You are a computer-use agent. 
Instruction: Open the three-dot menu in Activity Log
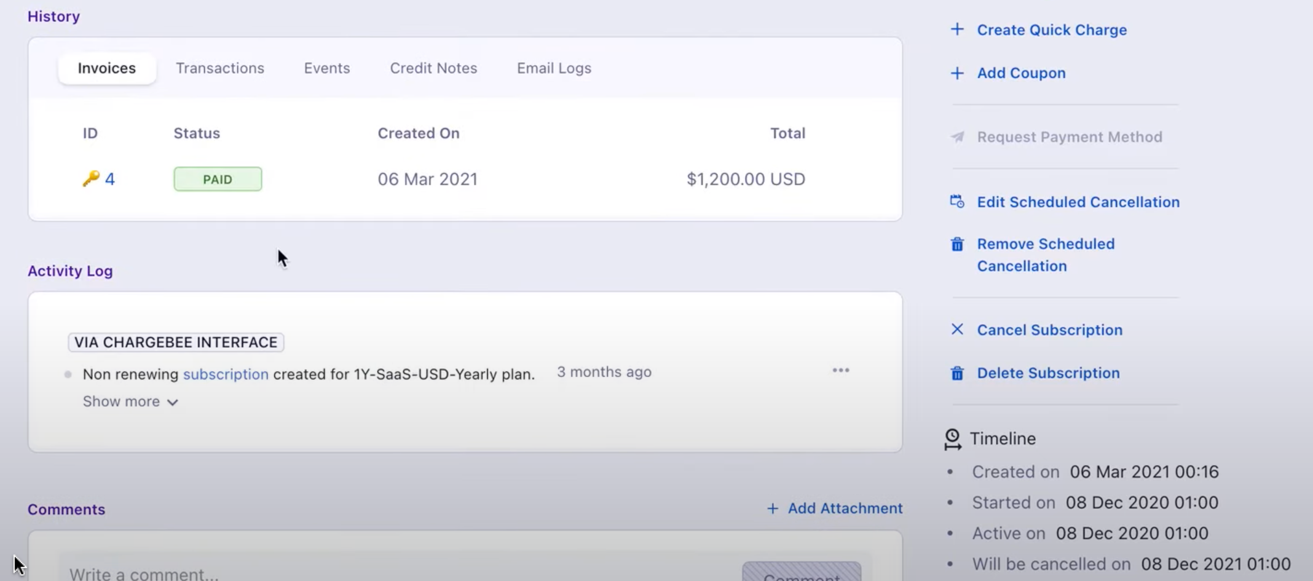(840, 370)
